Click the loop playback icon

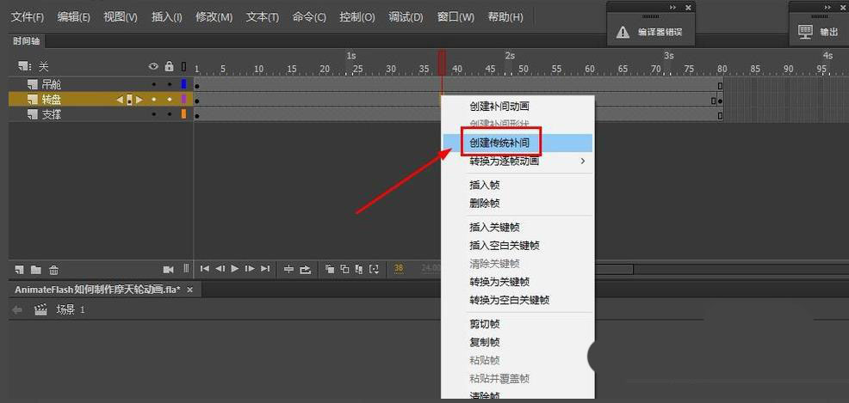306,269
